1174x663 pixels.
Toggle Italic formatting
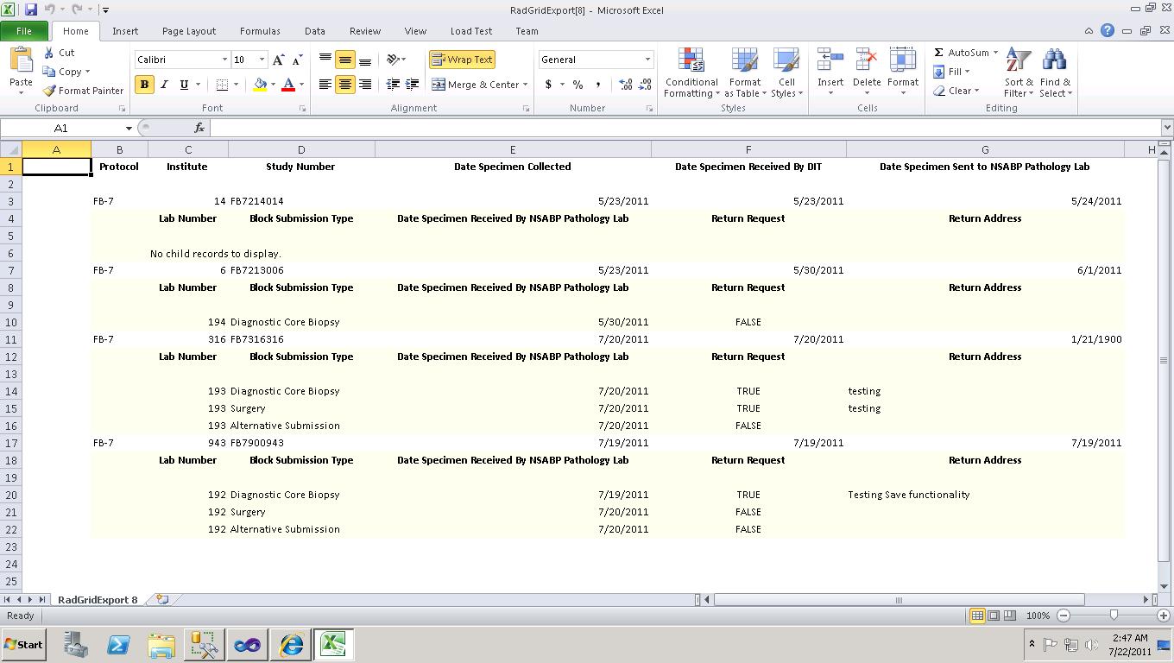(x=164, y=85)
